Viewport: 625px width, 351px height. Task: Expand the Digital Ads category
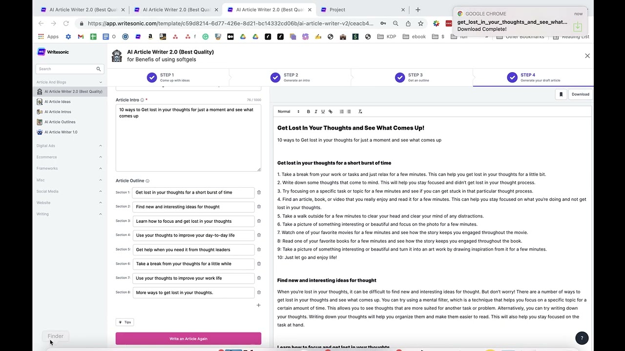[x=69, y=146]
